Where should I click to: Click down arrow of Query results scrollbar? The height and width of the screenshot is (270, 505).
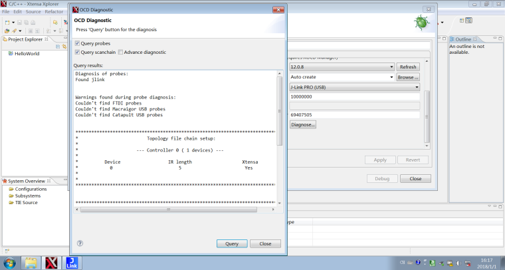coord(280,203)
